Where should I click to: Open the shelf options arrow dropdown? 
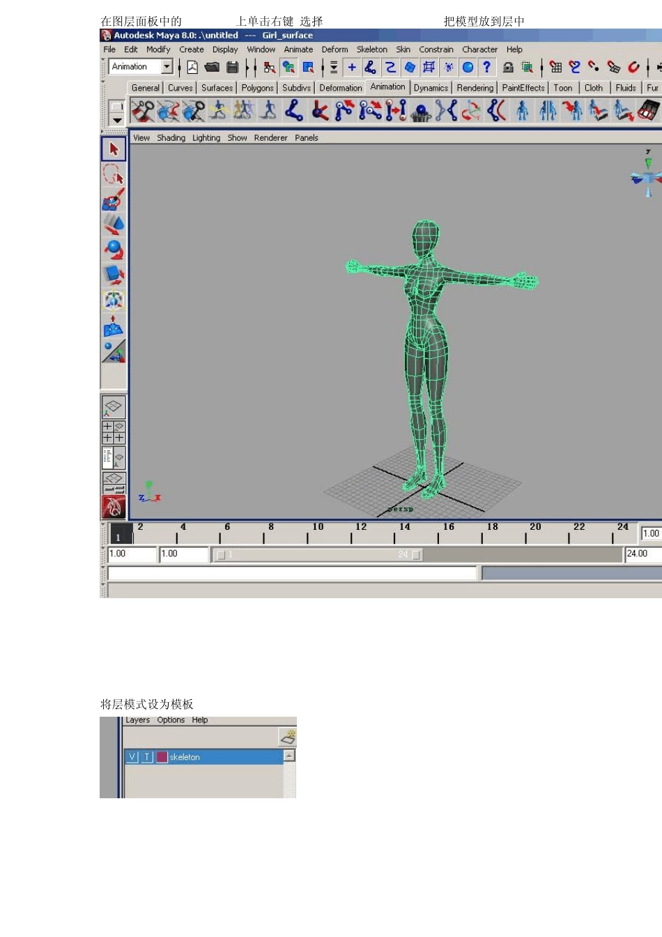click(117, 120)
